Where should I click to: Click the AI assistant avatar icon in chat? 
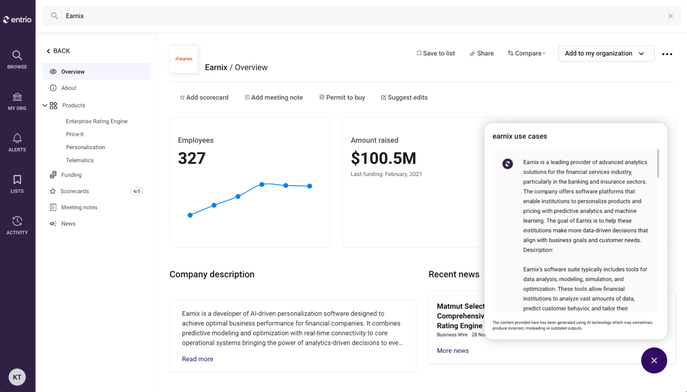point(507,164)
